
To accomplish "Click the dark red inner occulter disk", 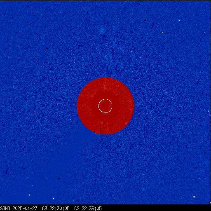I will [105, 106].
